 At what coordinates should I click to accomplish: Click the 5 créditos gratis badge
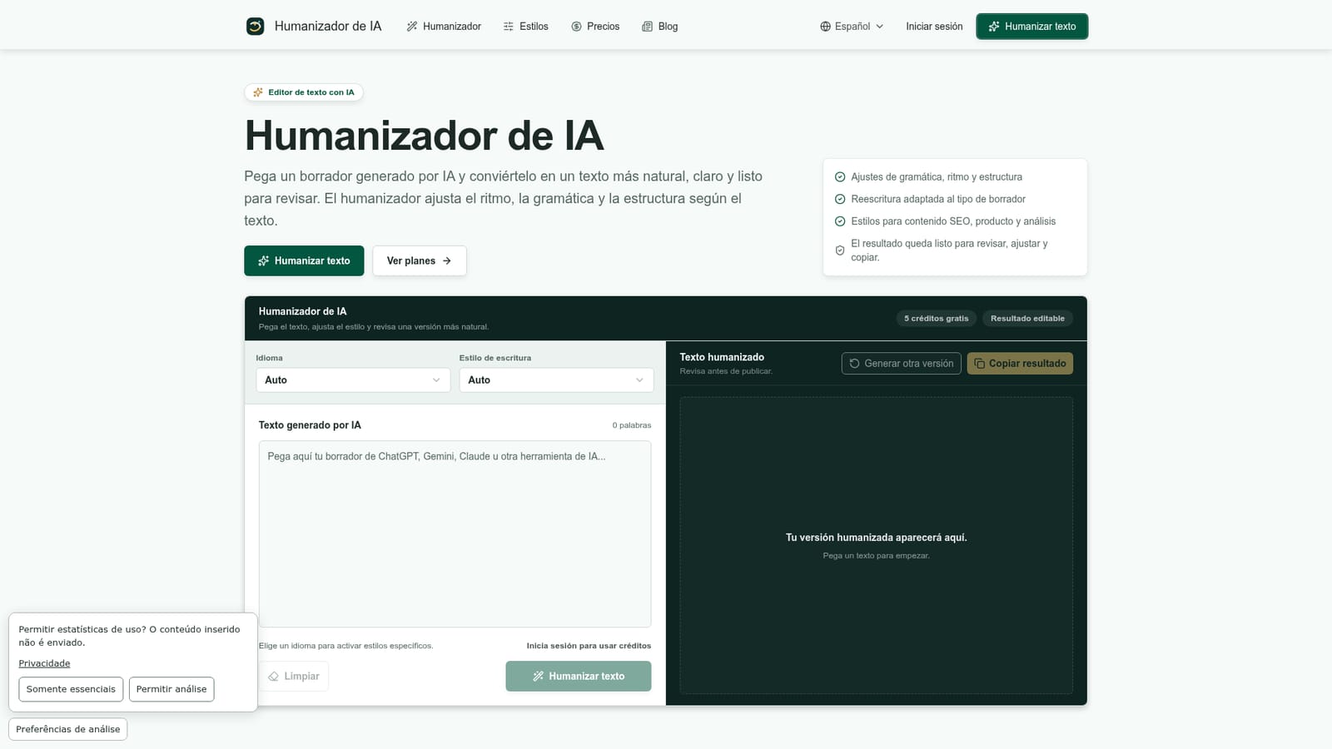tap(937, 318)
